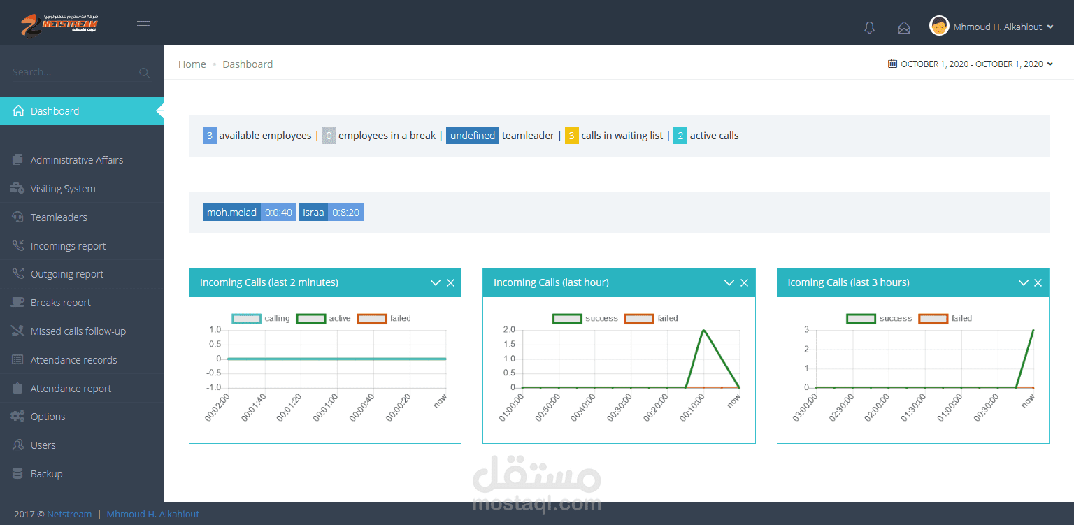Collapse Incoming Calls (last 2 minutes) panel
The image size is (1074, 525).
pos(436,282)
